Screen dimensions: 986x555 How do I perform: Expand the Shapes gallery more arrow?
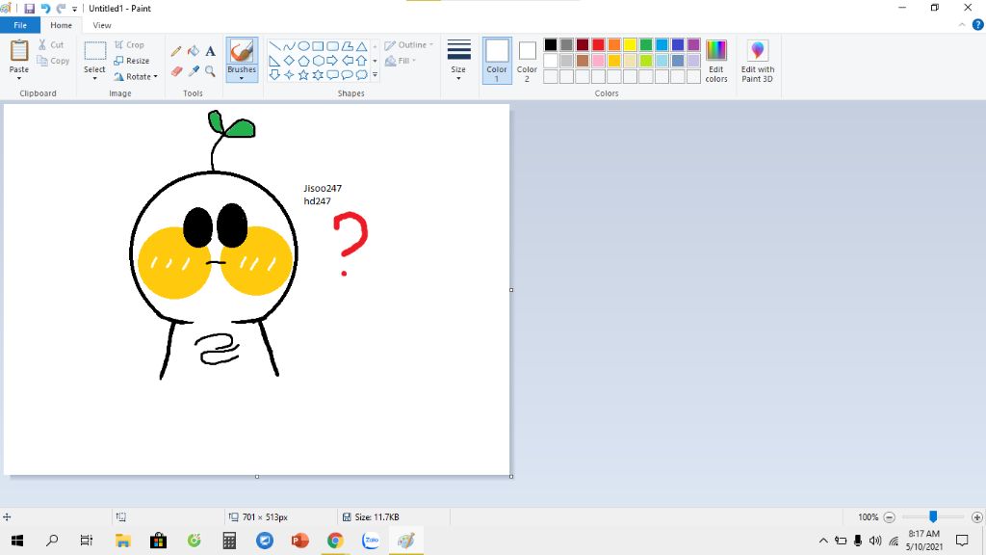[375, 75]
